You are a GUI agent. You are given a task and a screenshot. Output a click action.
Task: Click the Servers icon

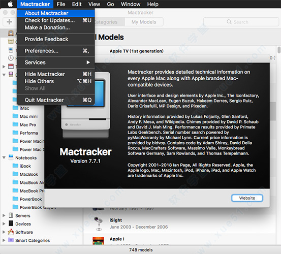[11, 215]
